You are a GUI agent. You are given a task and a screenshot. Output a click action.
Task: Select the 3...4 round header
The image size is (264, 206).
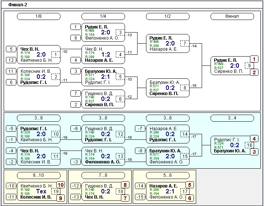tap(232, 118)
